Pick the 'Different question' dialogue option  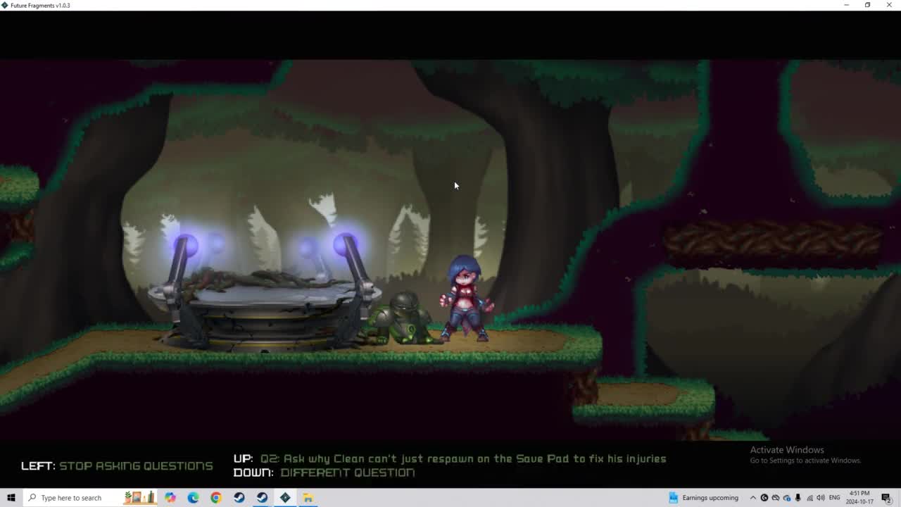[325, 472]
